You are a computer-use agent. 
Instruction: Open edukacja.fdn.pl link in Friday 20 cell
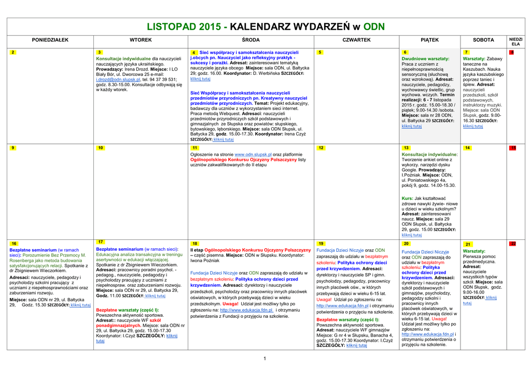[x=428, y=334]
